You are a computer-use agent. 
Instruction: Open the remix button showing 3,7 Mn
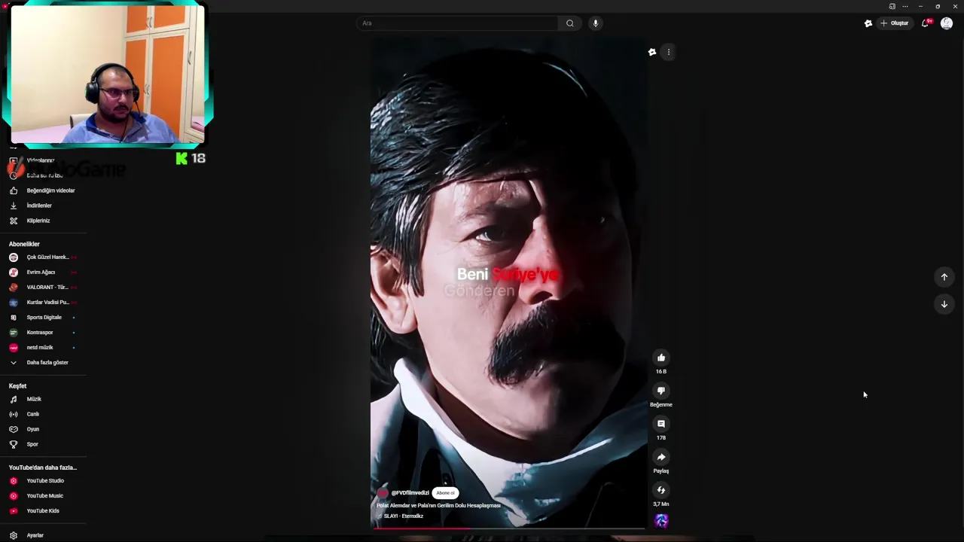[661, 490]
